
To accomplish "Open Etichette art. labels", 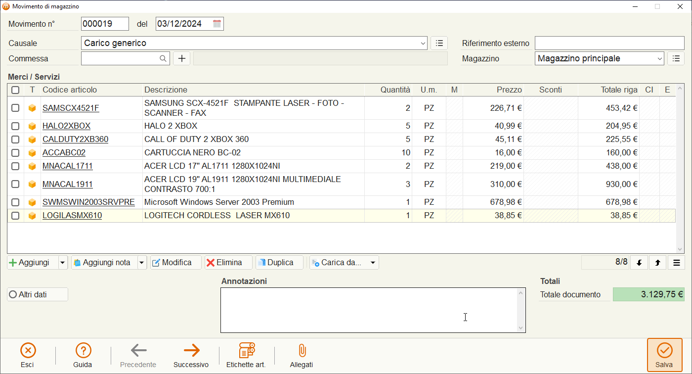I will (246, 355).
